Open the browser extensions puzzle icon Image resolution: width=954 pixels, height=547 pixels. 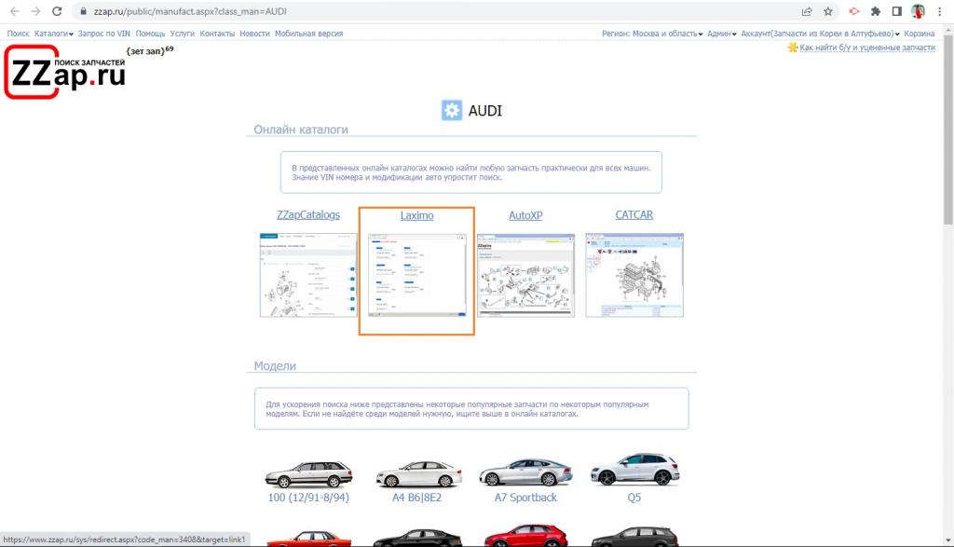[x=875, y=12]
